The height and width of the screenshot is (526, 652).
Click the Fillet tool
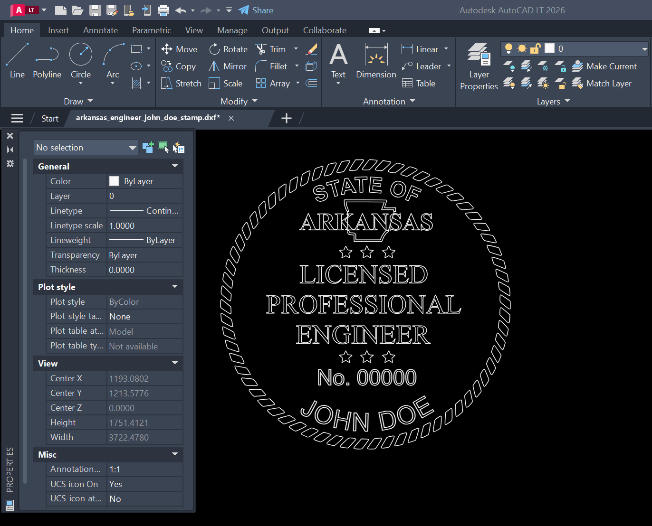271,66
